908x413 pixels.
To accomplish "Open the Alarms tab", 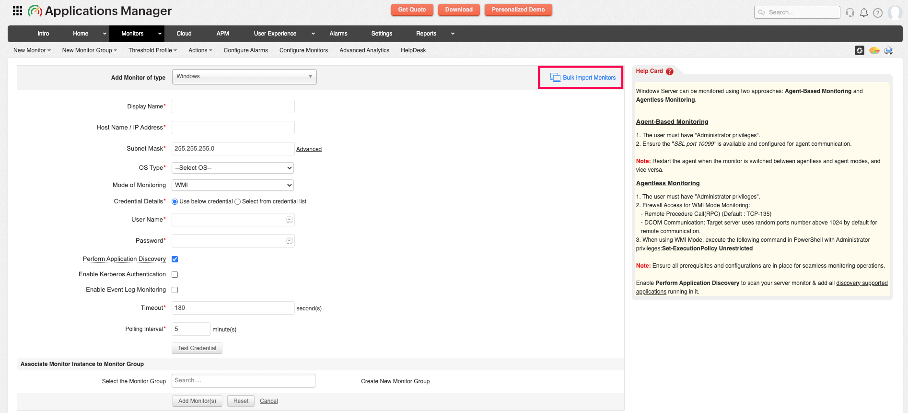I will (338, 34).
